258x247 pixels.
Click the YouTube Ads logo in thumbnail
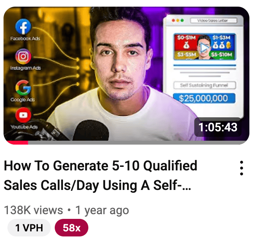click(x=23, y=115)
